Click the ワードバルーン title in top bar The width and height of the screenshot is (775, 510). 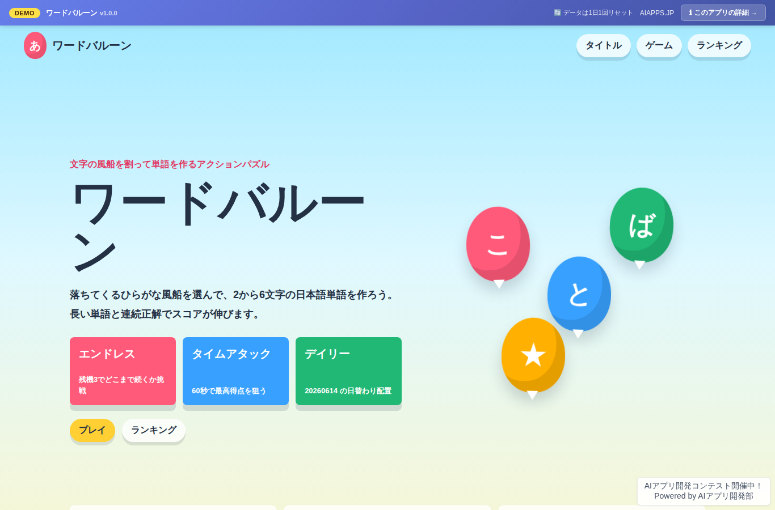71,12
